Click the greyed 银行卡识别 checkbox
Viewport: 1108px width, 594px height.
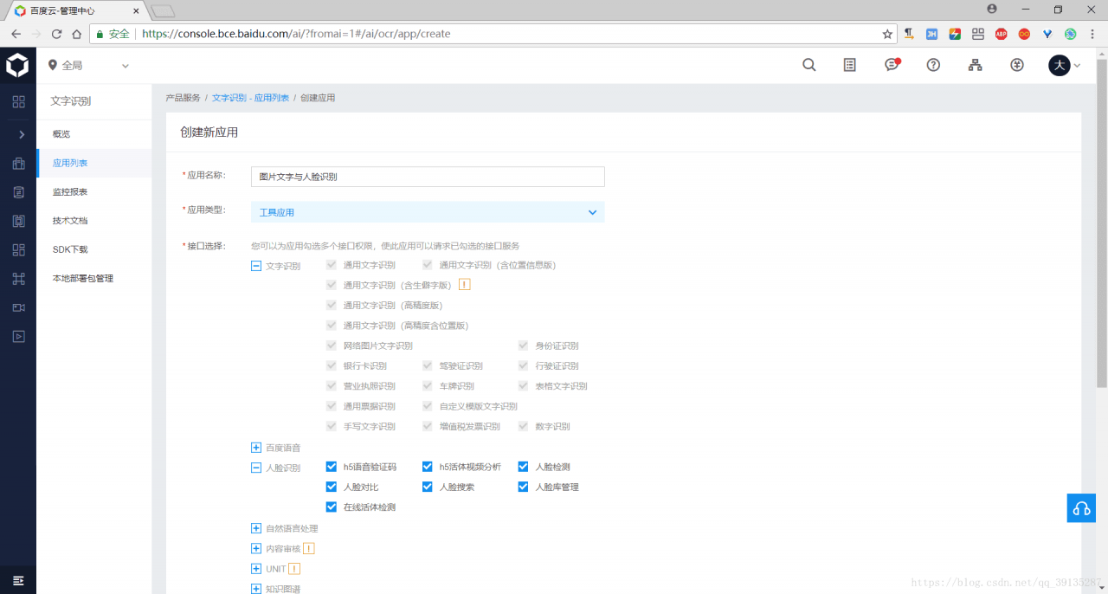(332, 365)
